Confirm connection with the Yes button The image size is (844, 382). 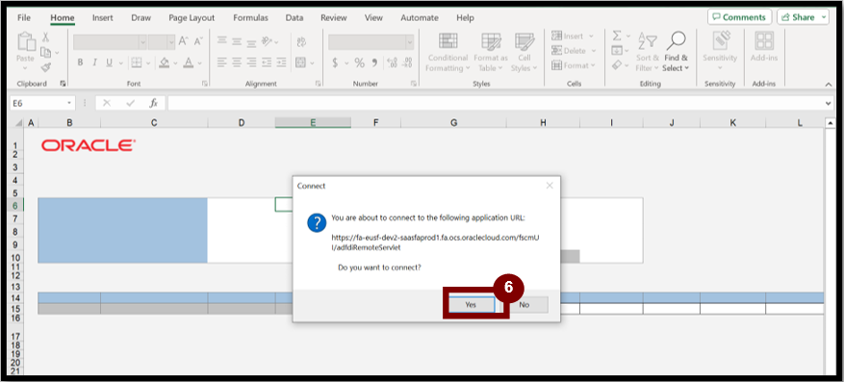tap(471, 304)
